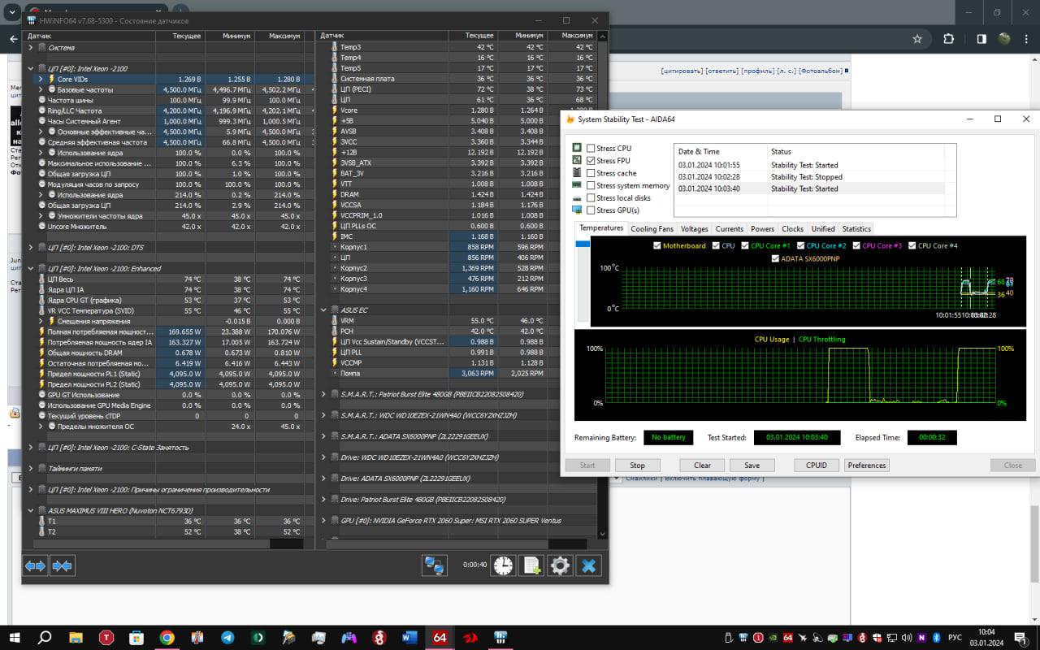
Task: Click the taskbar clock showing 10:04
Action: click(x=986, y=638)
